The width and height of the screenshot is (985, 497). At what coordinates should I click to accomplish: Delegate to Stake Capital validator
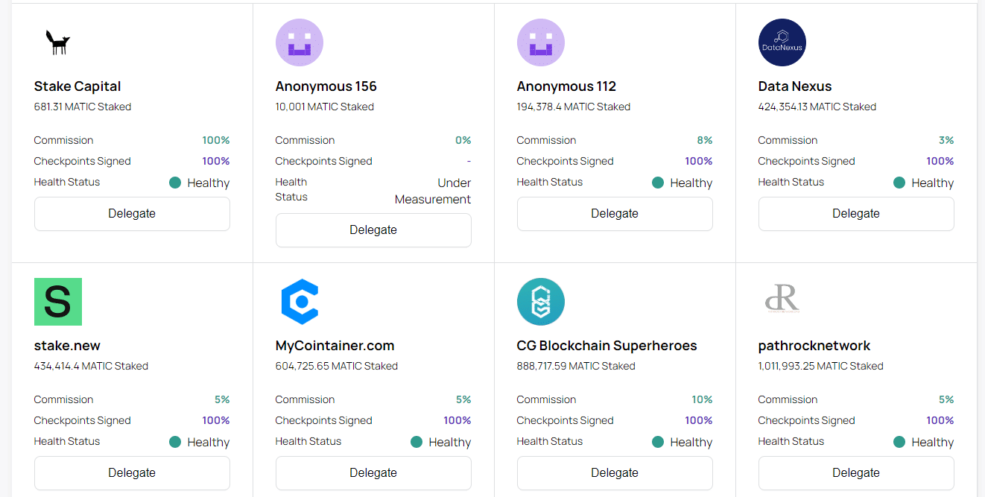click(132, 214)
